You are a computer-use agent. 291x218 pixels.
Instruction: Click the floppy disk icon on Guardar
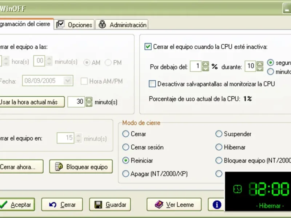(98, 205)
